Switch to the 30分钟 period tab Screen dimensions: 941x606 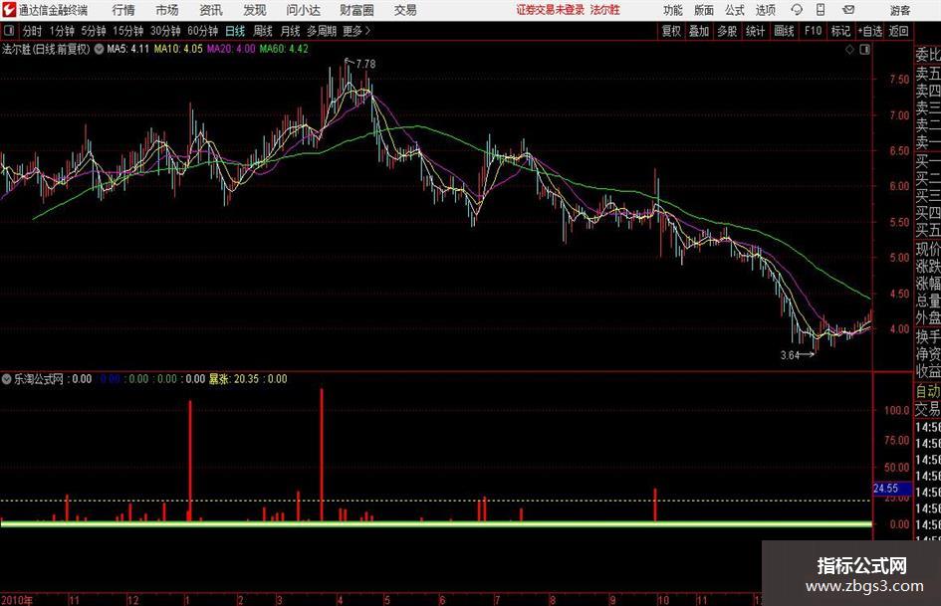click(x=165, y=31)
